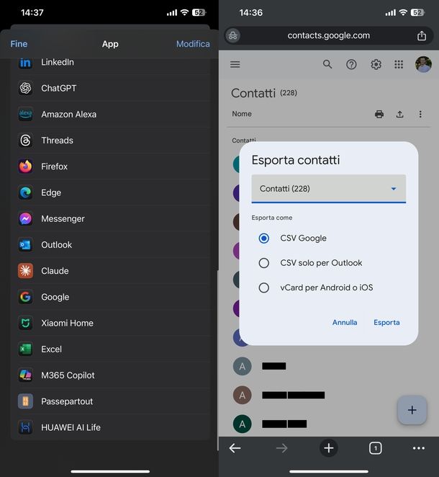Select CSV solo per Outlook option
Viewport: 439px width, 477px height.
click(263, 263)
